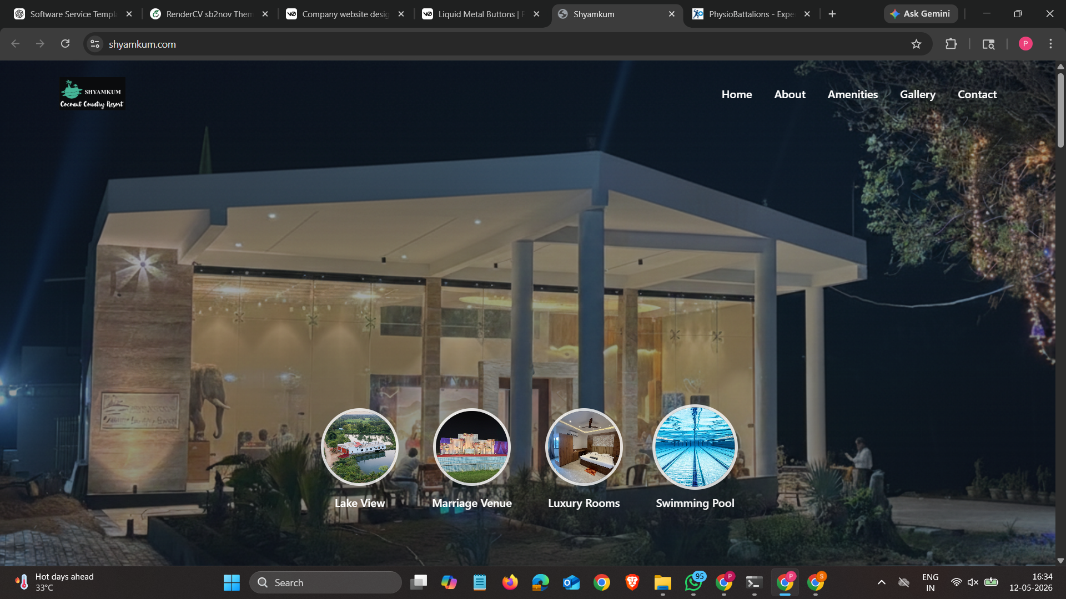The image size is (1066, 599).
Task: Open the Amenities navigation link
Action: tap(853, 94)
